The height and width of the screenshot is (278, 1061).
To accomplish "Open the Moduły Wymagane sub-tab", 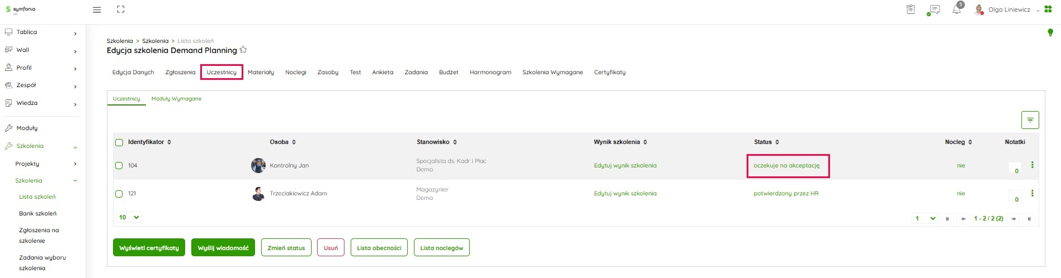I will [x=176, y=99].
